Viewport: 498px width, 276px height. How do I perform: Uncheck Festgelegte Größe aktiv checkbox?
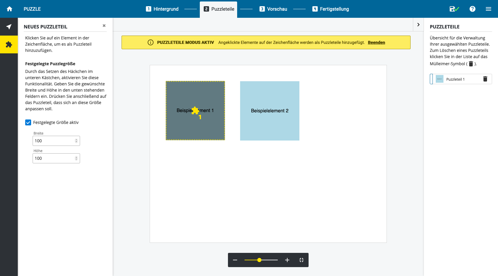coord(28,122)
